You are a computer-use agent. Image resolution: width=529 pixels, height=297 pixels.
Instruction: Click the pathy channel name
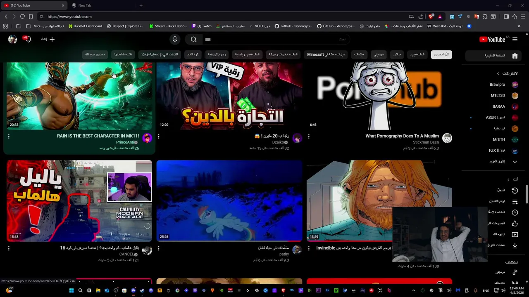click(x=284, y=255)
